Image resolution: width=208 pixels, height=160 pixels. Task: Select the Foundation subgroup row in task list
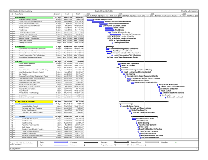(47, 104)
